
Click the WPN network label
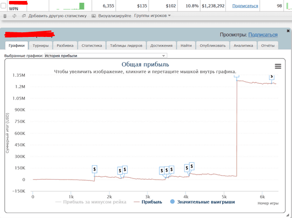(x=14, y=9)
